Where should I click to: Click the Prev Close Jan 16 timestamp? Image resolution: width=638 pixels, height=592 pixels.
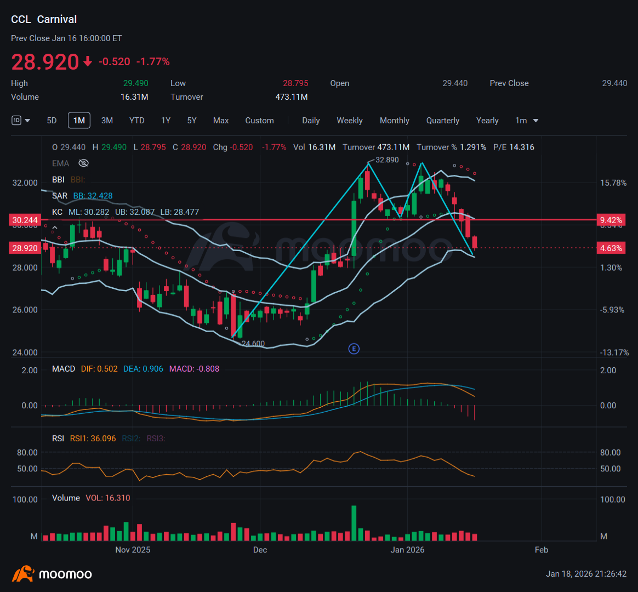pyautogui.click(x=66, y=38)
